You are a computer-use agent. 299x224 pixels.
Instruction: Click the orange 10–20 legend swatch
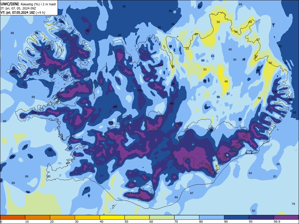pos(38,217)
